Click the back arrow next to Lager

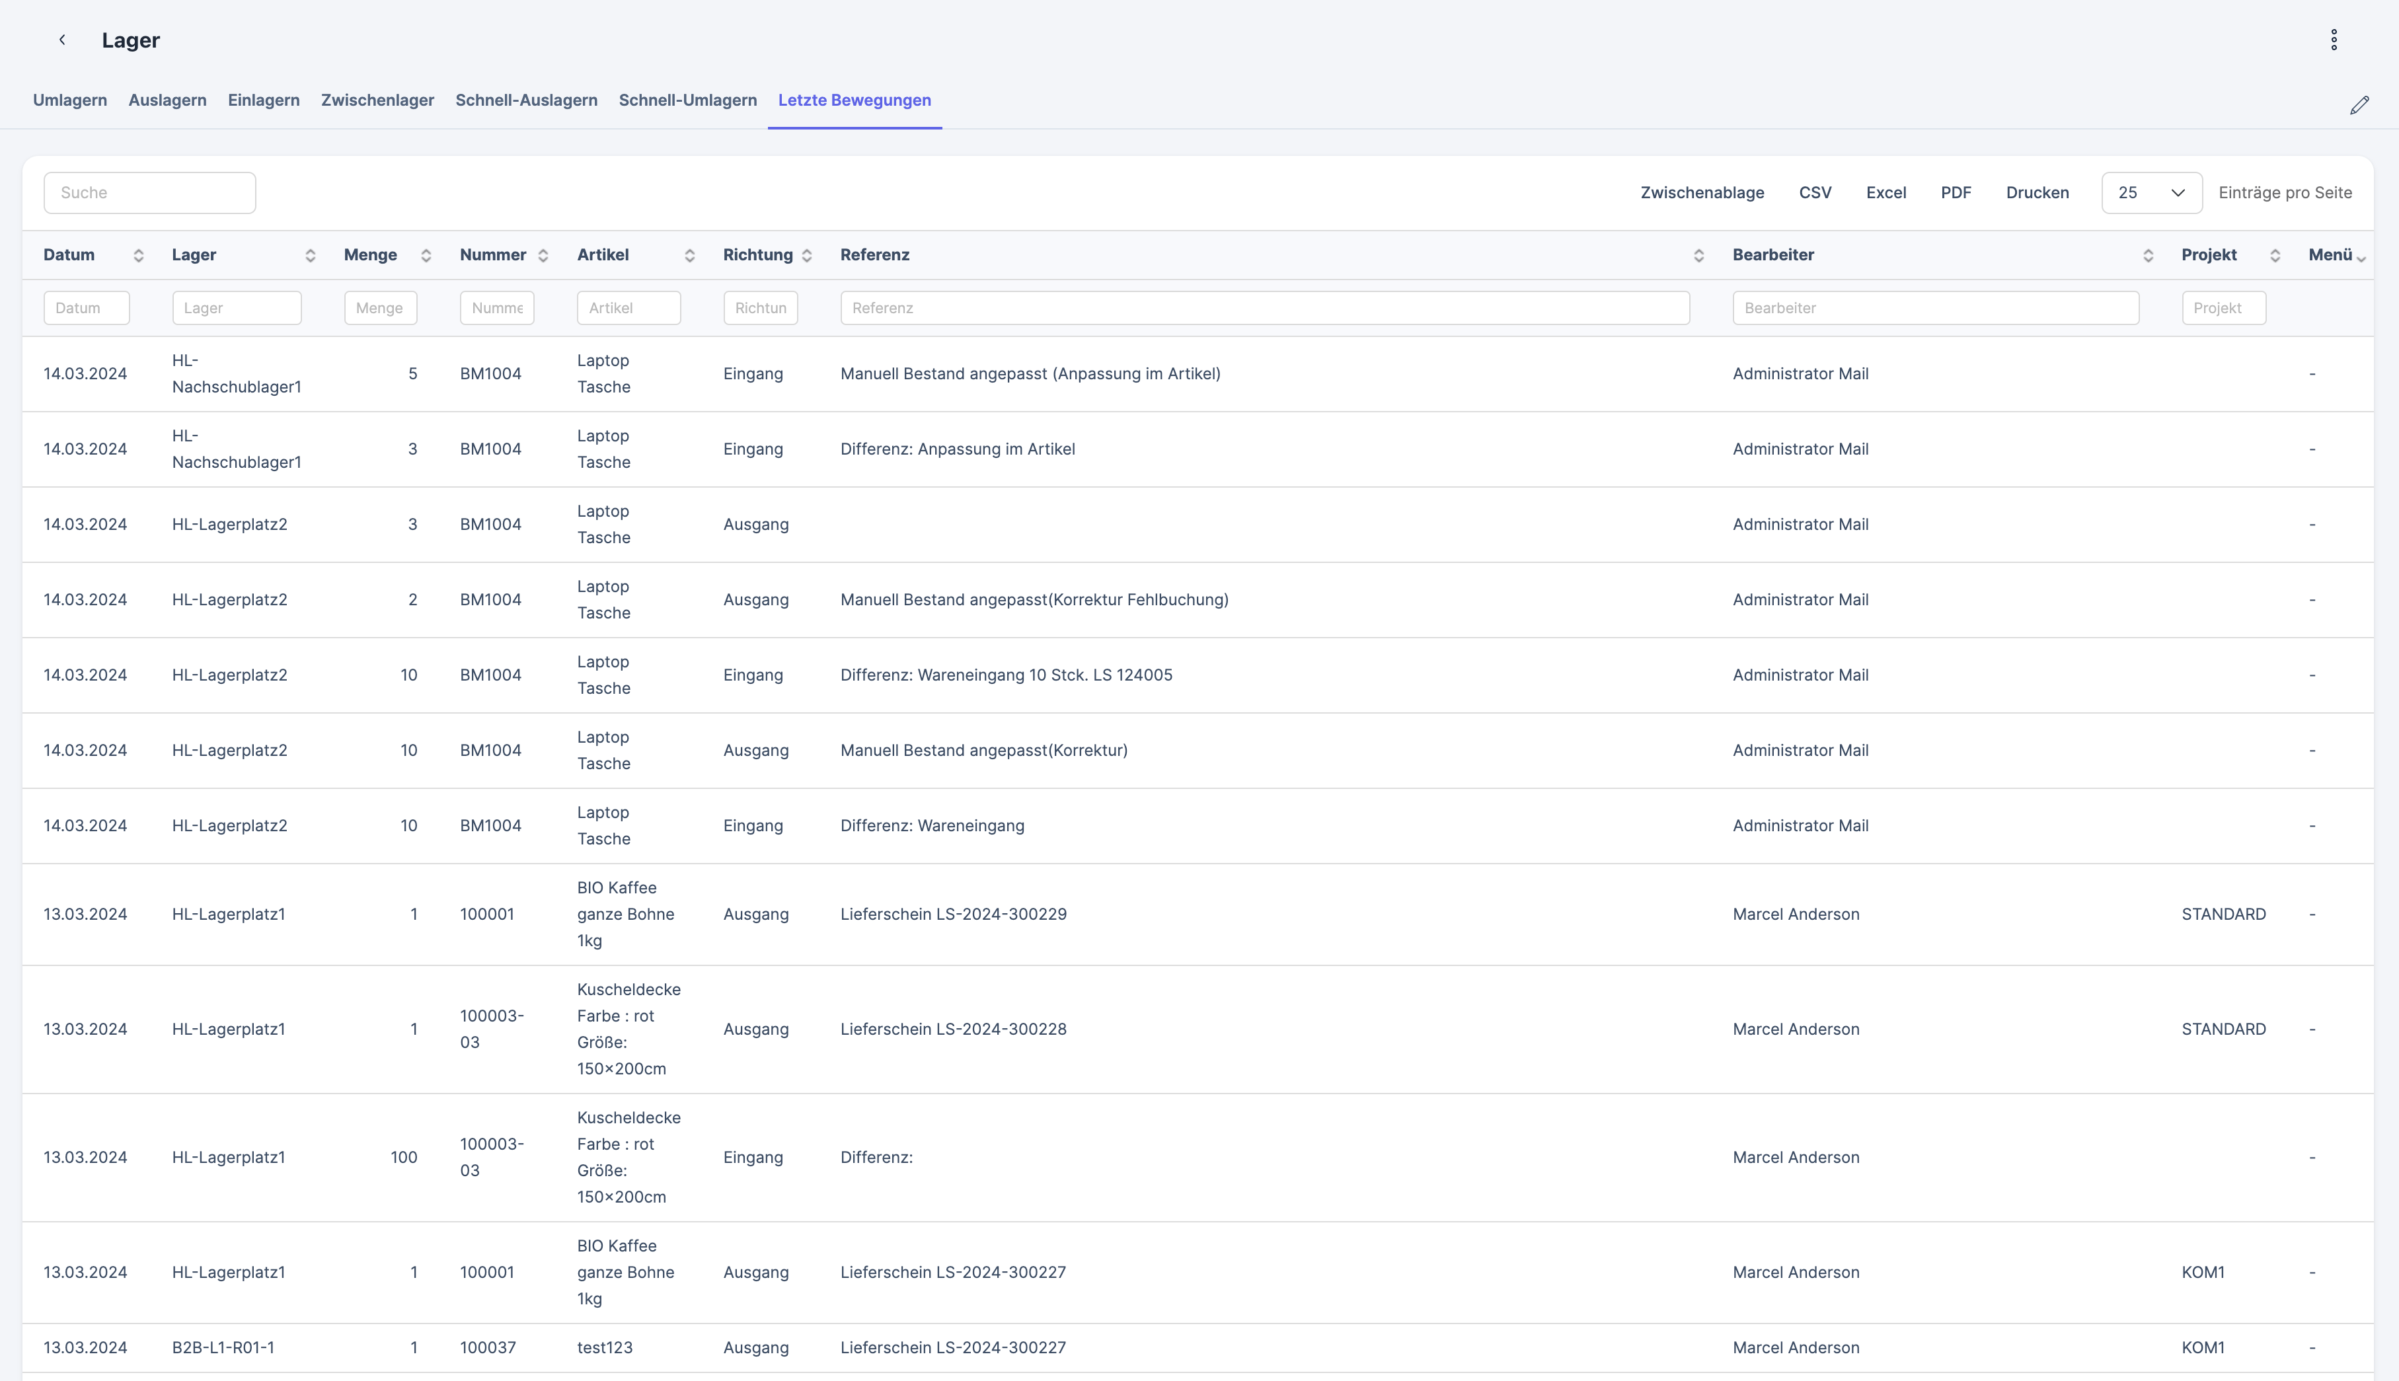coord(61,40)
